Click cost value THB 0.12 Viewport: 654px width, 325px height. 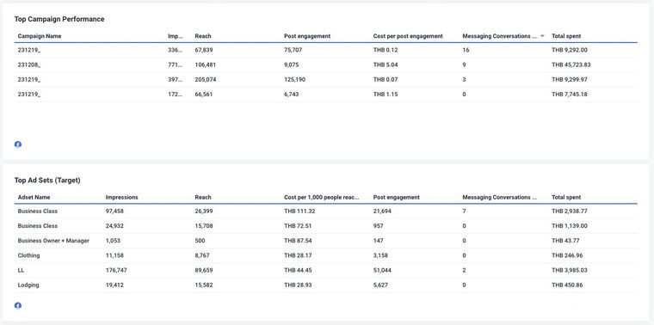click(x=386, y=50)
